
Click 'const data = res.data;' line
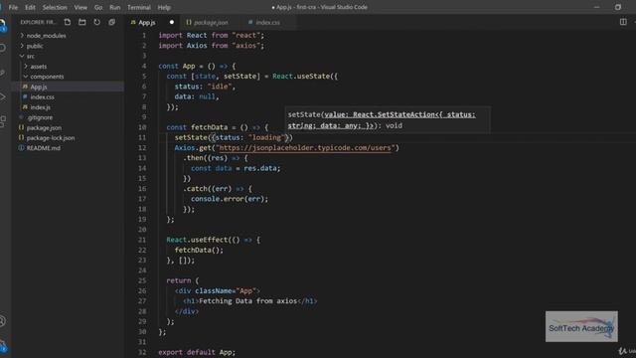pyautogui.click(x=236, y=168)
